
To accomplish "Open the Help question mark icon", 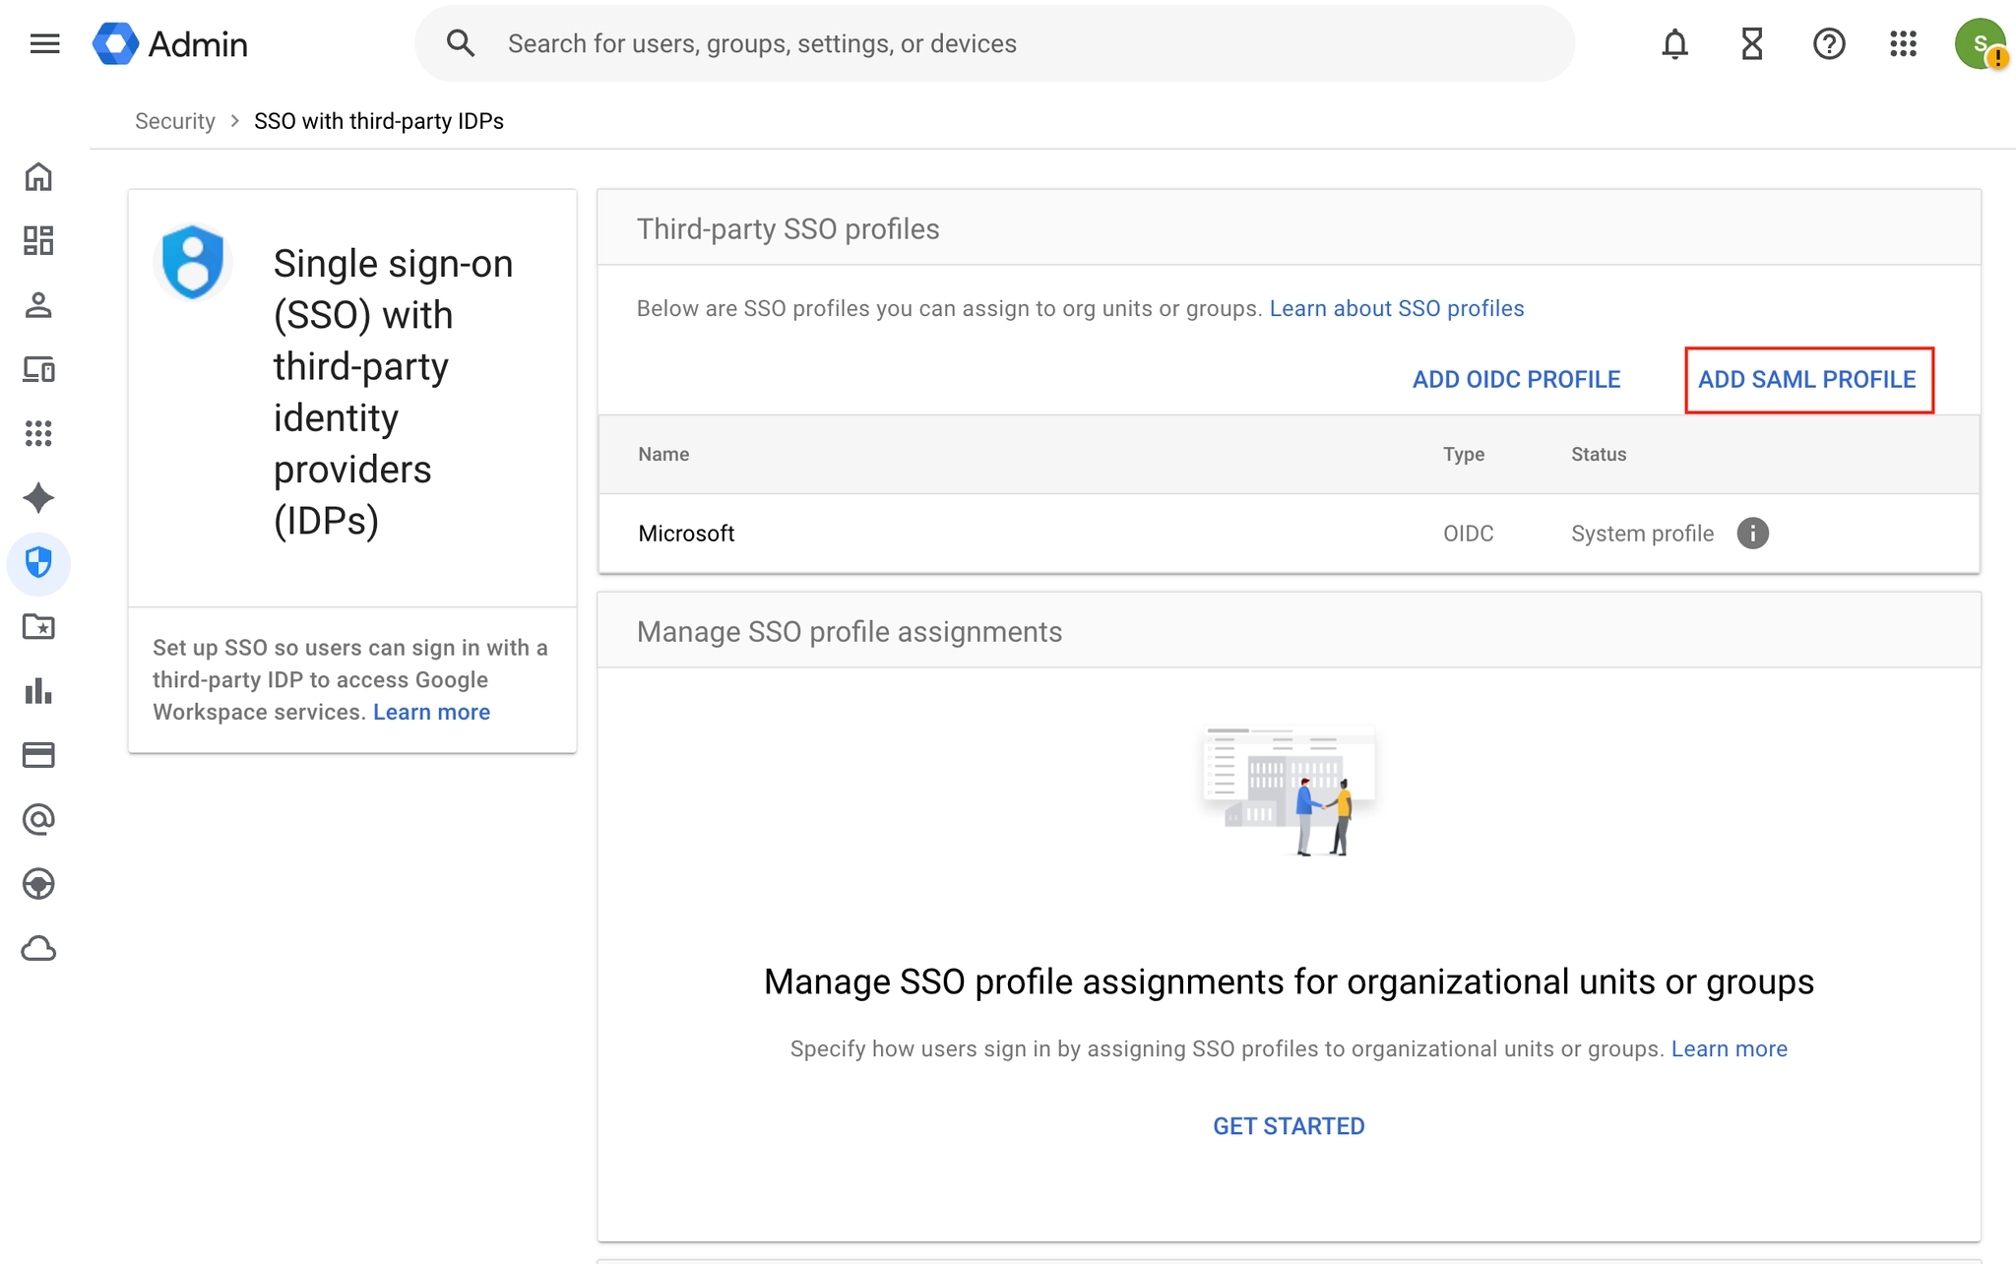I will click(1828, 43).
